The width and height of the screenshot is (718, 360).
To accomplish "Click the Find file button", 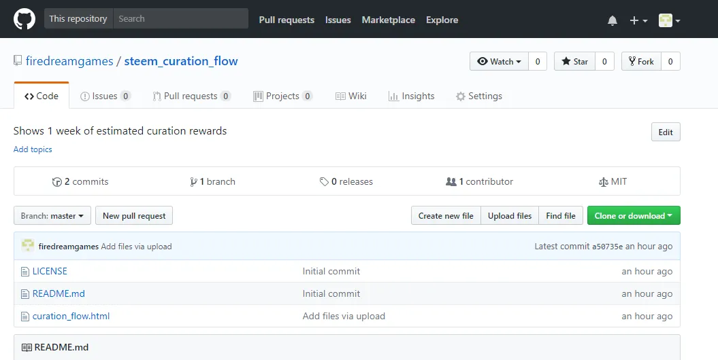I will click(561, 215).
